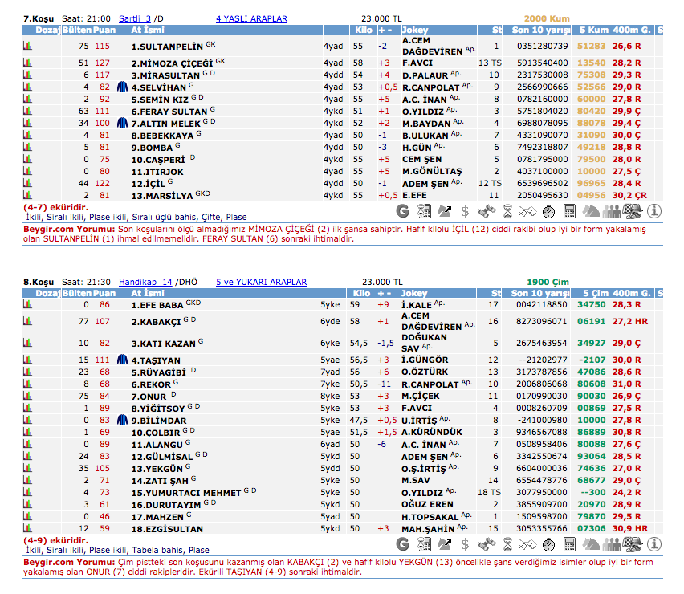Viewport: 684px width, 594px height.
Task: Click the blue jersey icon next to SELVİHAN
Action: [x=122, y=87]
